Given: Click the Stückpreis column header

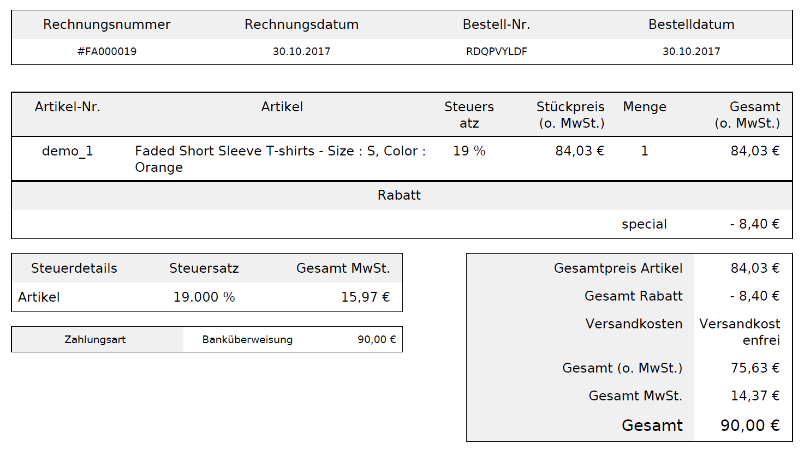Looking at the screenshot, I should click(570, 115).
